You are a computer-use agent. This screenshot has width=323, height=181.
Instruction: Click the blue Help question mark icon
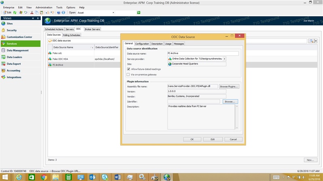coord(59,12)
